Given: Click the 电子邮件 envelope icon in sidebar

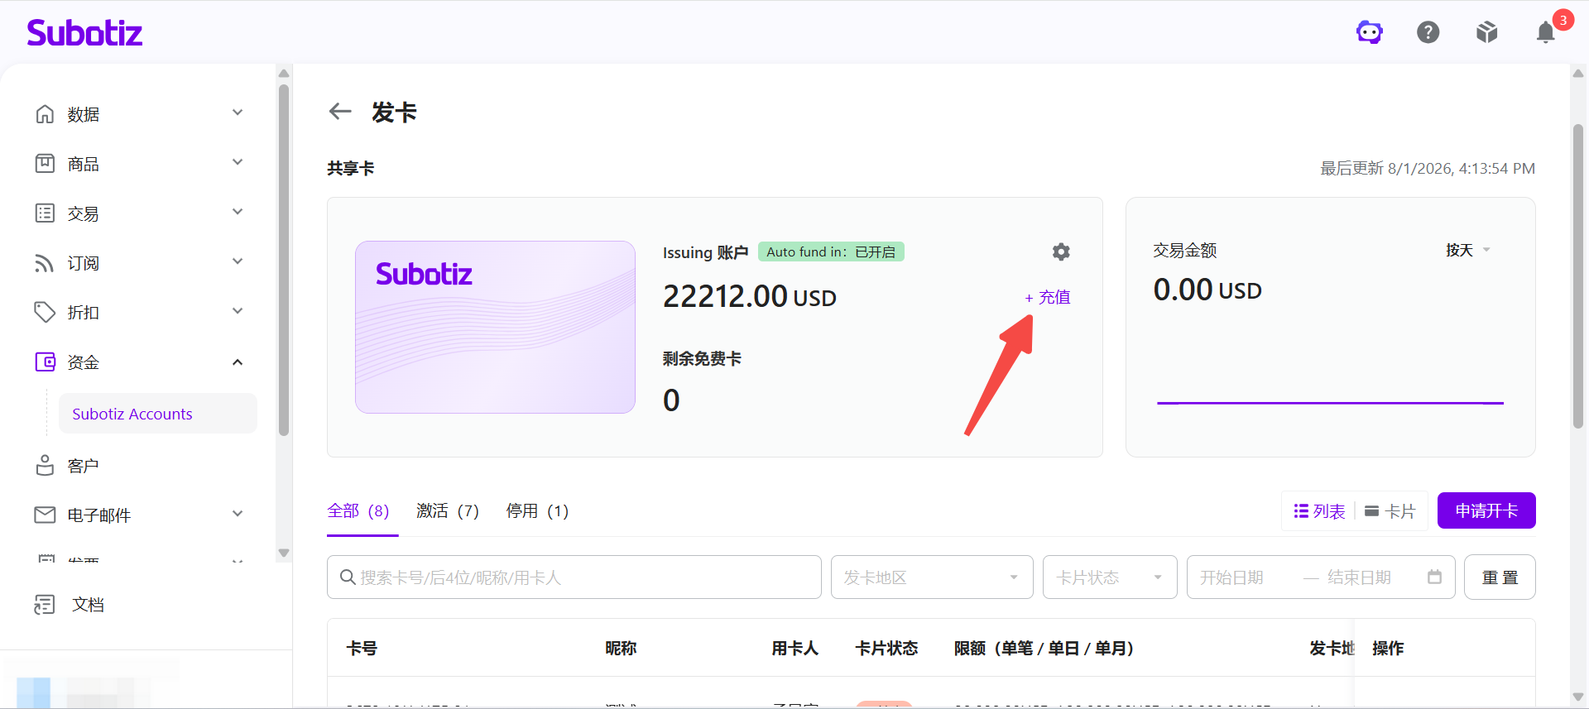Looking at the screenshot, I should coord(45,515).
